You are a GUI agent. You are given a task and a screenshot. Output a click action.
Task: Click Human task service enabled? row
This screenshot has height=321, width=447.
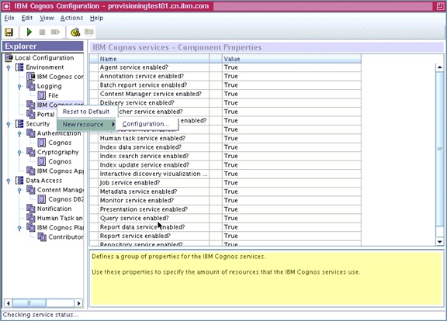click(225, 138)
